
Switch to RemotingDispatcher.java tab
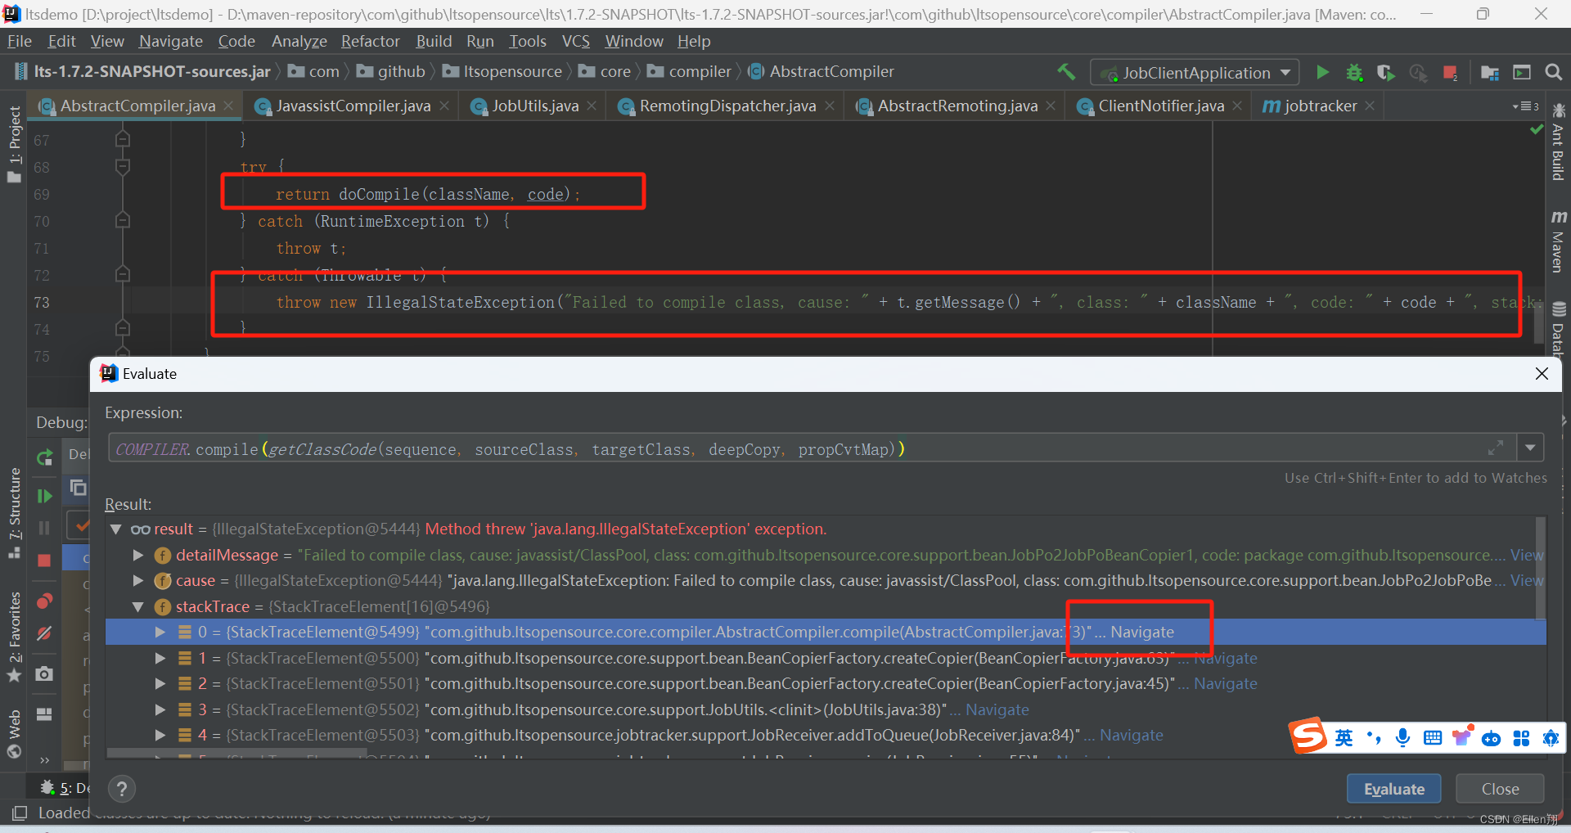(x=727, y=106)
